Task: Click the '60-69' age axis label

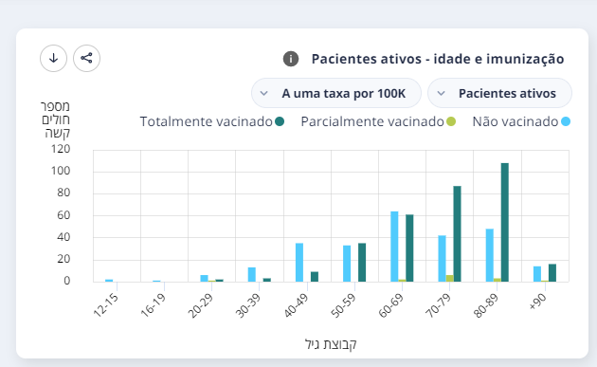Action: 390,305
